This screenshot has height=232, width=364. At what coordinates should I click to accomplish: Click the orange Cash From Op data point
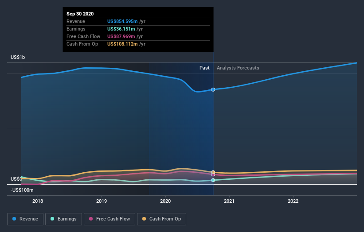213,172
